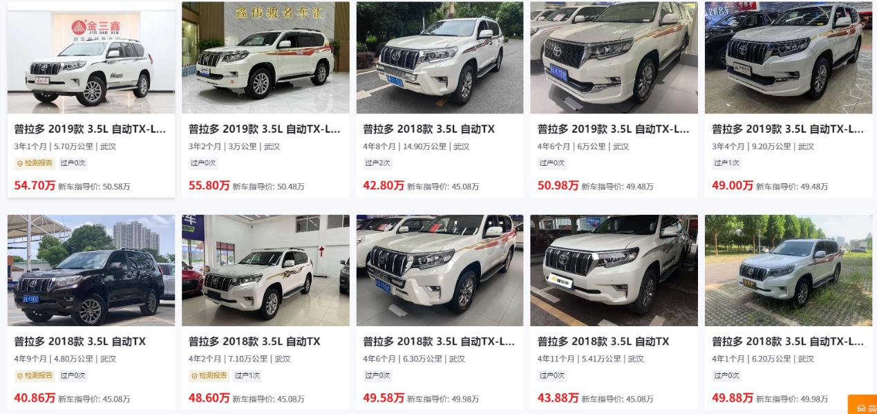Click the 49.00万 price

click(733, 185)
